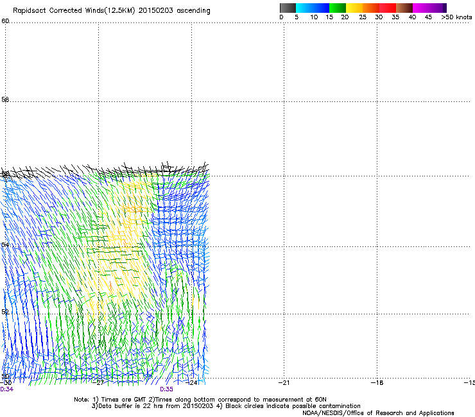Click the gray 0-5 knots color segment
This screenshot has width=475, height=417.
288,8
